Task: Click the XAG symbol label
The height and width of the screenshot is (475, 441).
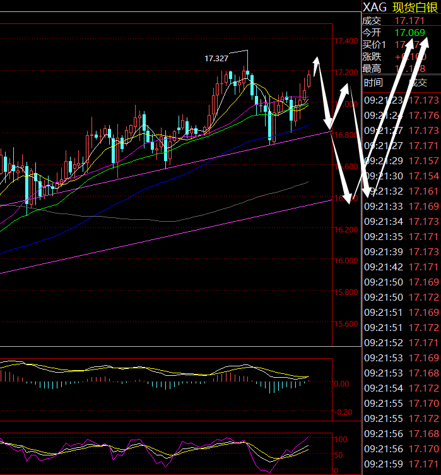Action: point(375,7)
